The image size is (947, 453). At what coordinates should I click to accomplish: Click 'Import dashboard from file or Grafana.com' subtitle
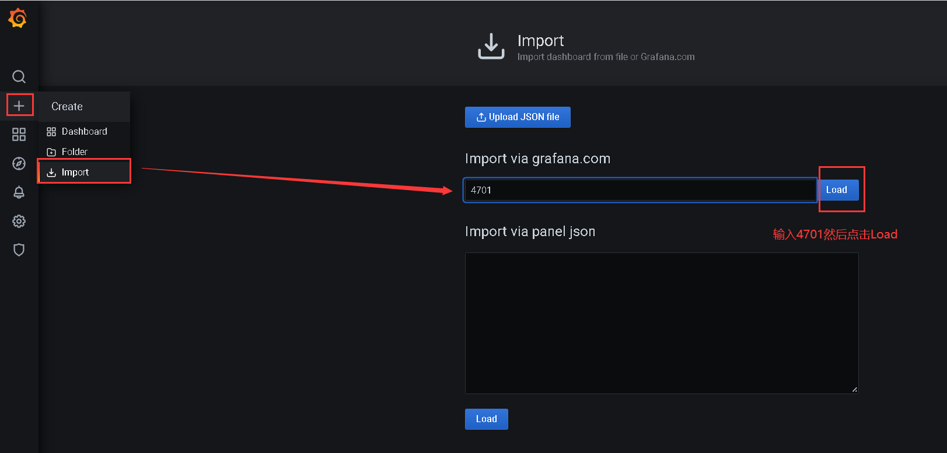tap(606, 57)
